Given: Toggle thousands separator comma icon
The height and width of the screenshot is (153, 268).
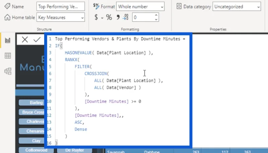Looking at the screenshot, I should [118, 17].
